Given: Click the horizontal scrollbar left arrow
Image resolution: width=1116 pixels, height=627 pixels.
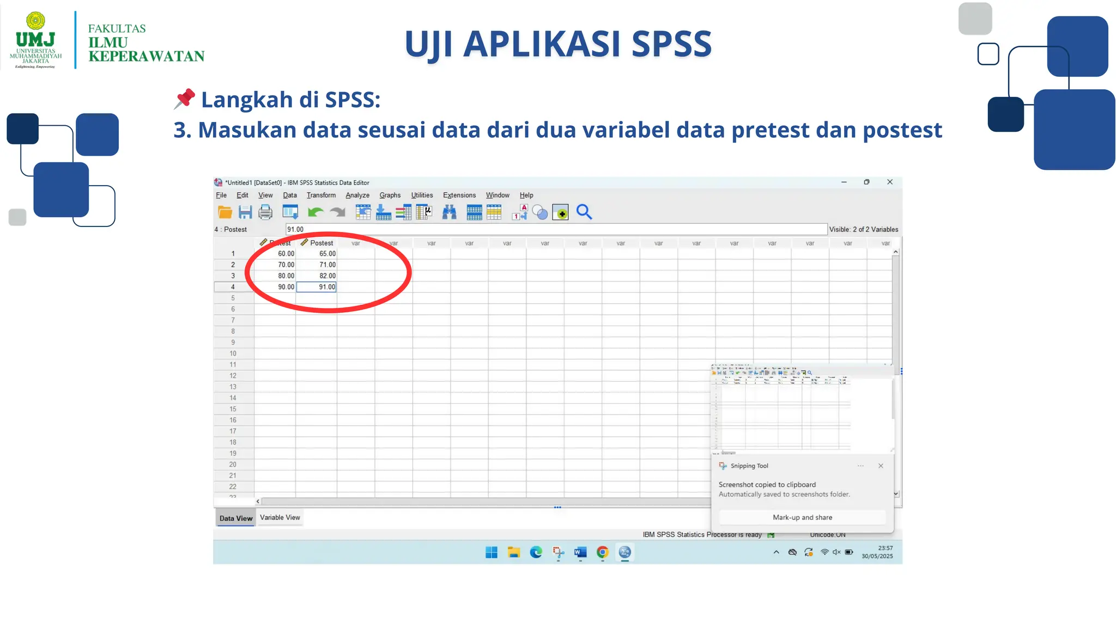Looking at the screenshot, I should pyautogui.click(x=258, y=501).
